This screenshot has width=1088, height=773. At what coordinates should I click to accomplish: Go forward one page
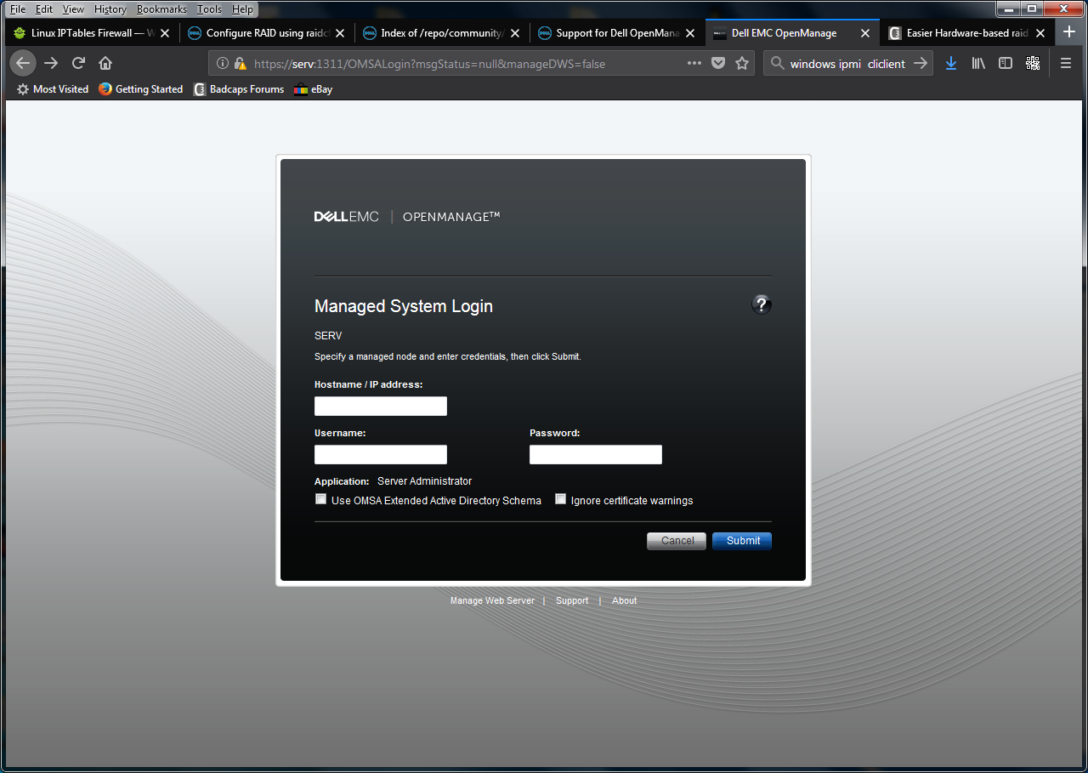pos(51,63)
